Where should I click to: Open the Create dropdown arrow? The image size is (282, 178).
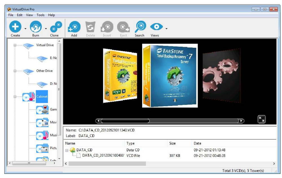click(x=25, y=28)
